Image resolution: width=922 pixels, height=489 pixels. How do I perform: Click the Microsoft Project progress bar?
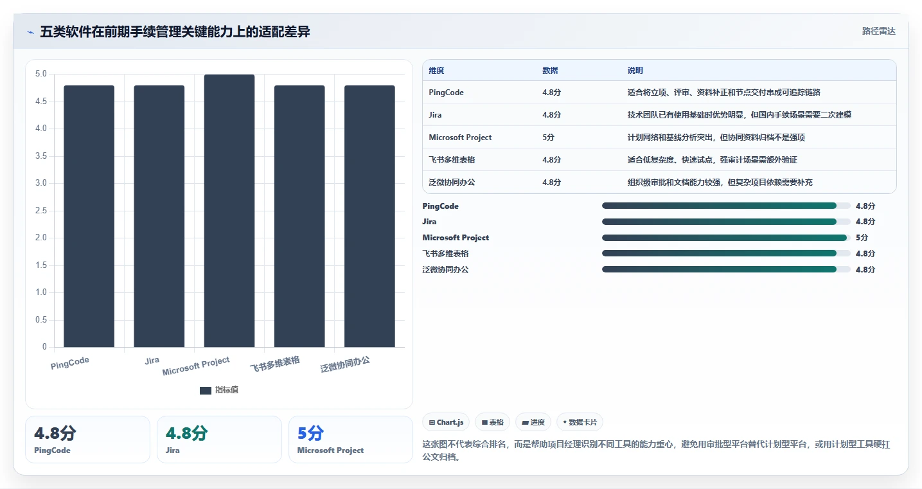pos(726,238)
